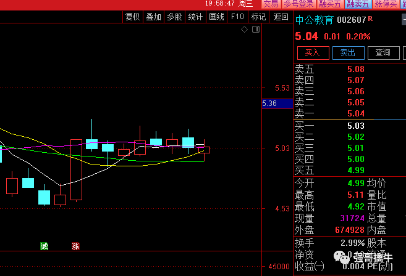Image resolution: width=406 pixels, height=276 pixels.
Task: Click current price 5.04
Action: coord(307,36)
